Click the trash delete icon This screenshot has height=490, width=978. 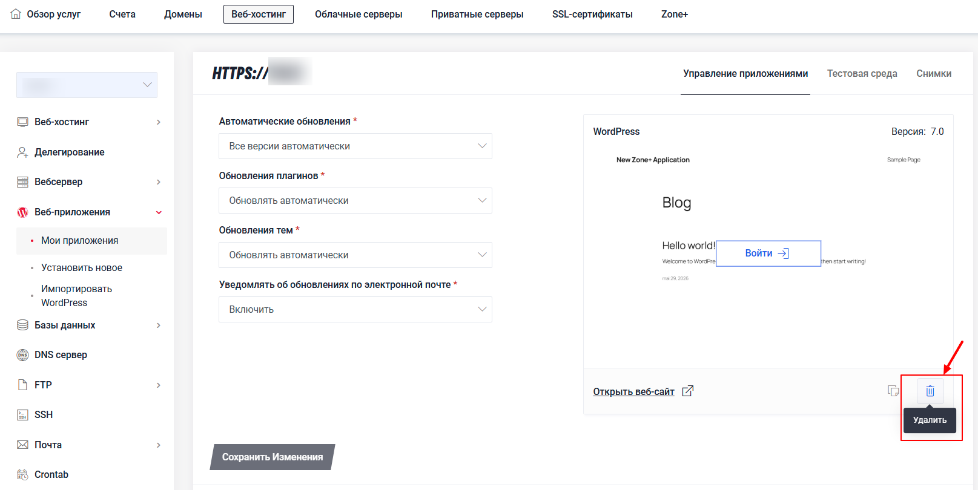click(x=930, y=391)
